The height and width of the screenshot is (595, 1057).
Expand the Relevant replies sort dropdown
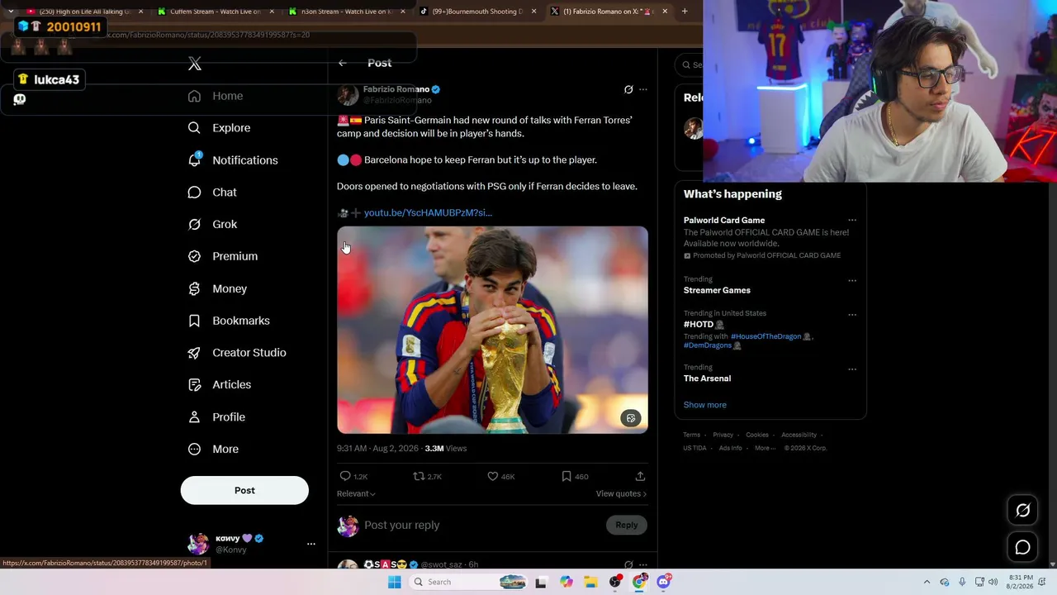(x=356, y=493)
